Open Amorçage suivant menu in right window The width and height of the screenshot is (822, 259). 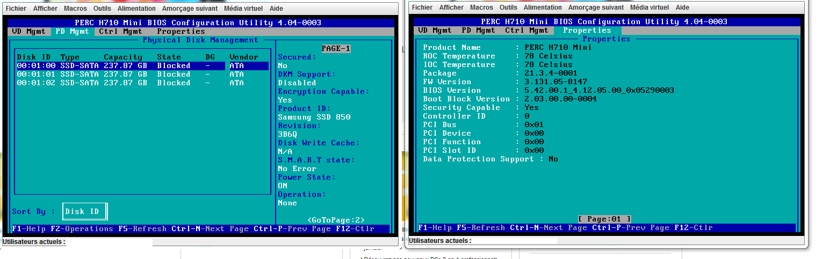pos(596,8)
